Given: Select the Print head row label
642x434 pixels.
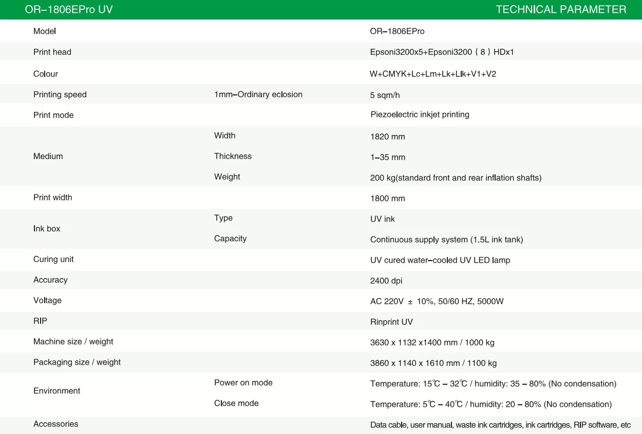Looking at the screenshot, I should pos(52,52).
